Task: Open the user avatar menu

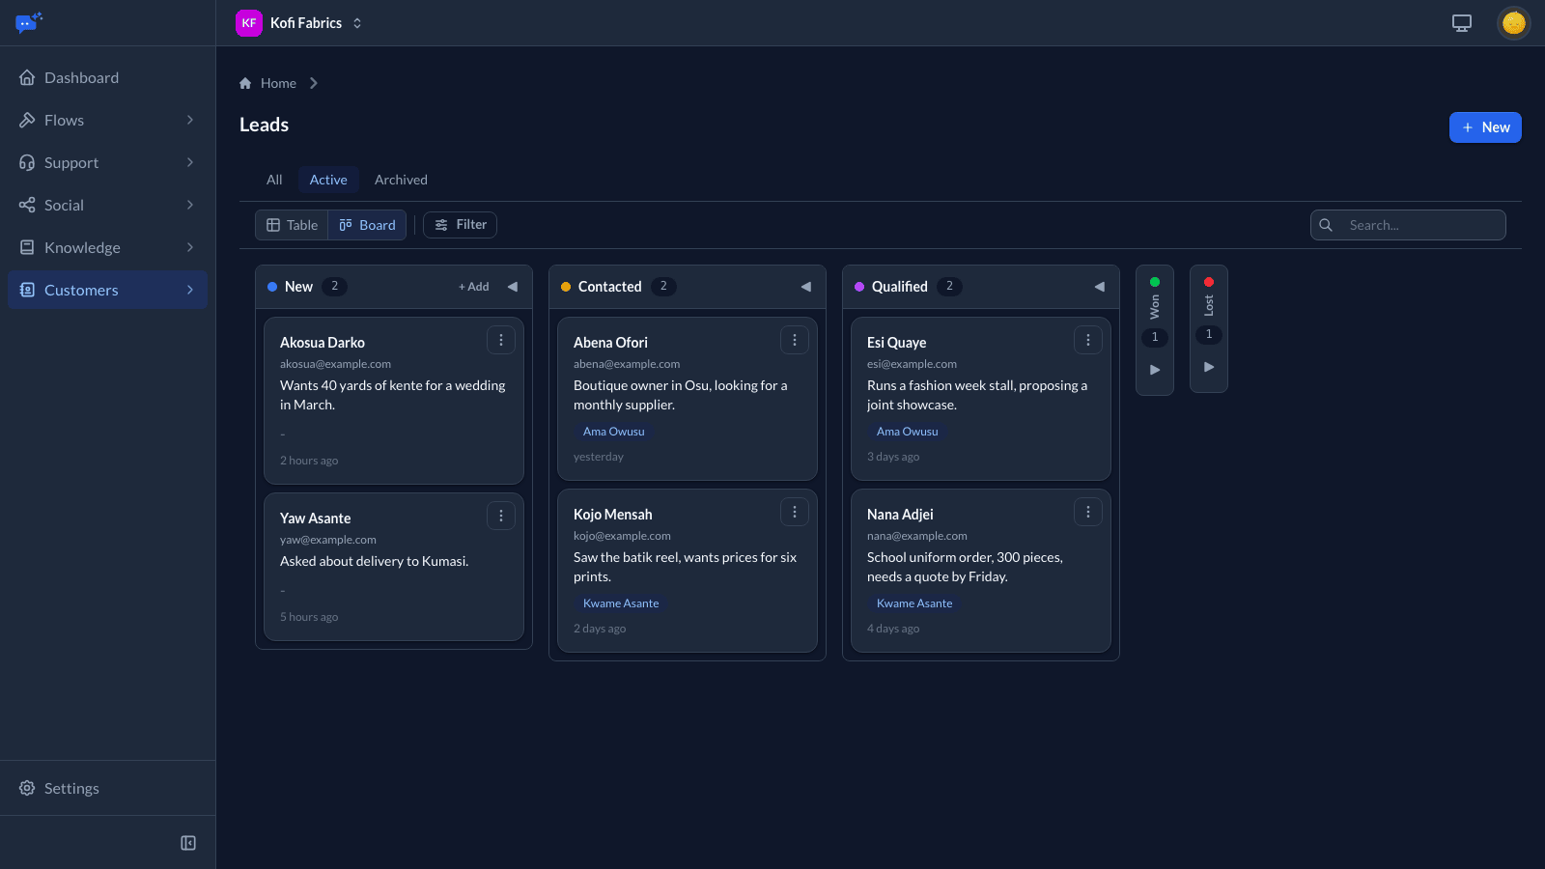Action: pos(1513,22)
